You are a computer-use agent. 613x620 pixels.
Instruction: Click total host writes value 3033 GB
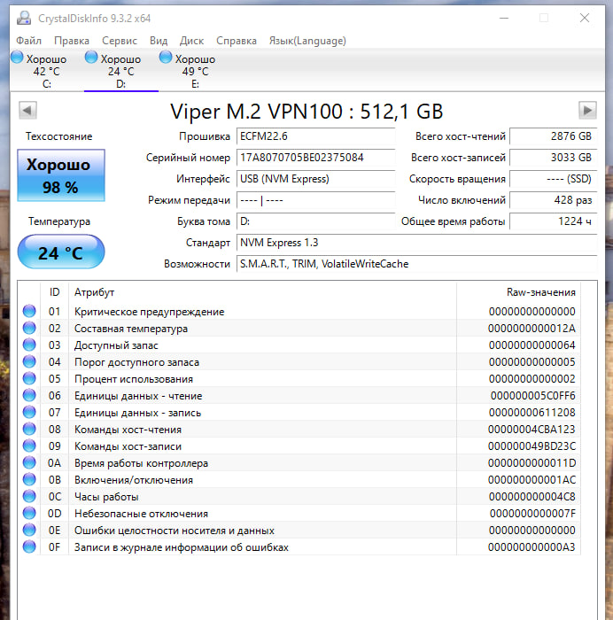point(553,158)
